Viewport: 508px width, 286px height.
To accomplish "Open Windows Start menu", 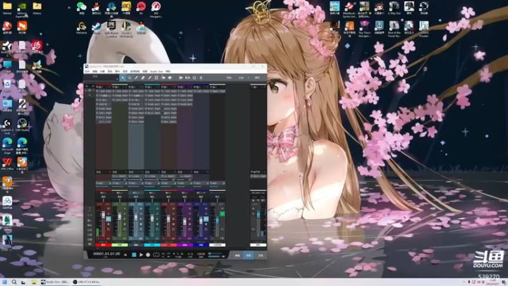I will point(4,282).
